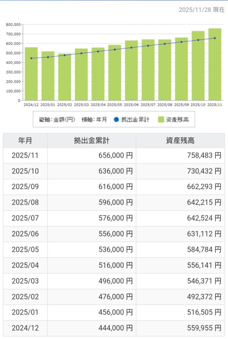Viewport: 228px width, 339px height.
Task: Select the 2025/07 row date cell
Action: pyautogui.click(x=25, y=218)
